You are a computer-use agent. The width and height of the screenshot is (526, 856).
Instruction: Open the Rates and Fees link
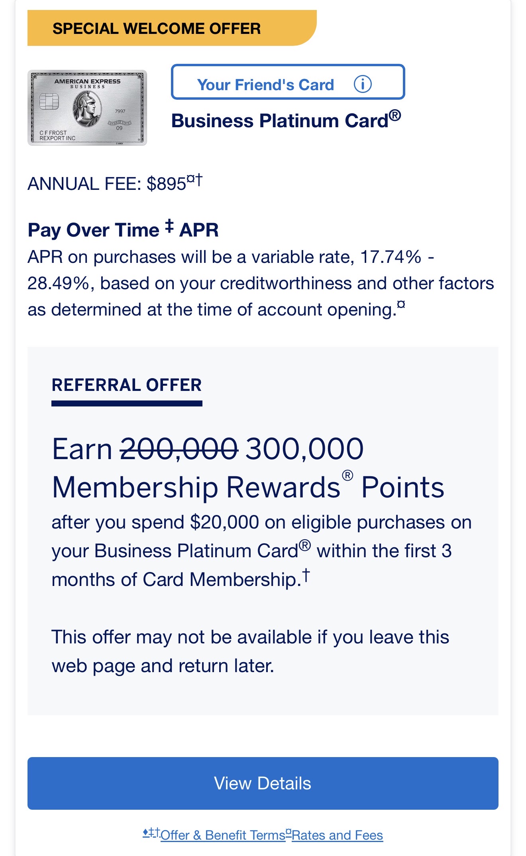click(337, 835)
